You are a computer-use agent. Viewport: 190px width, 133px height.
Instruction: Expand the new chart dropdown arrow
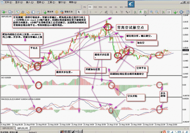pyautogui.click(x=6, y=12)
